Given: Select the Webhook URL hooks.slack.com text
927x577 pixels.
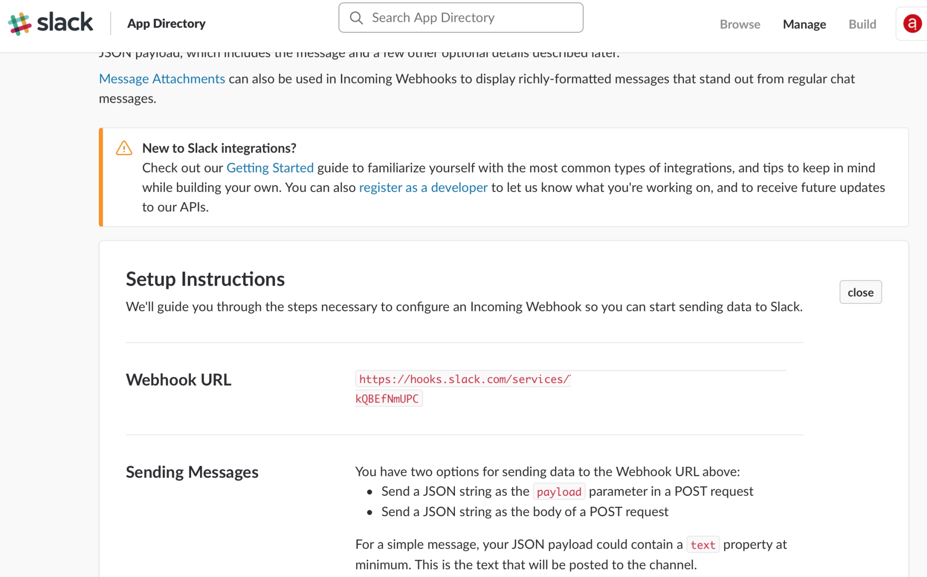Looking at the screenshot, I should click(463, 379).
